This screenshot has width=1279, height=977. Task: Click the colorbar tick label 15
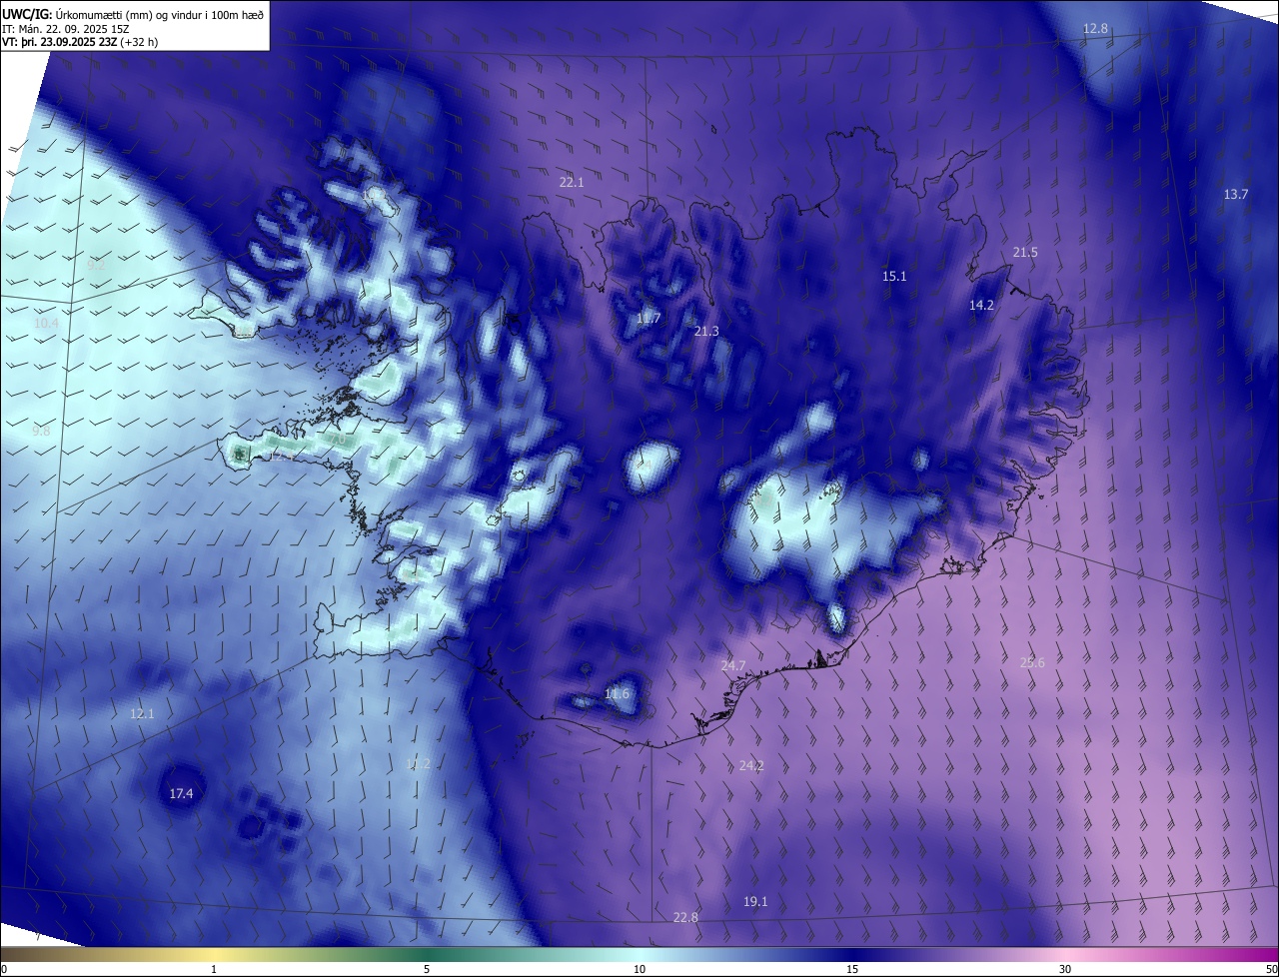point(852,969)
